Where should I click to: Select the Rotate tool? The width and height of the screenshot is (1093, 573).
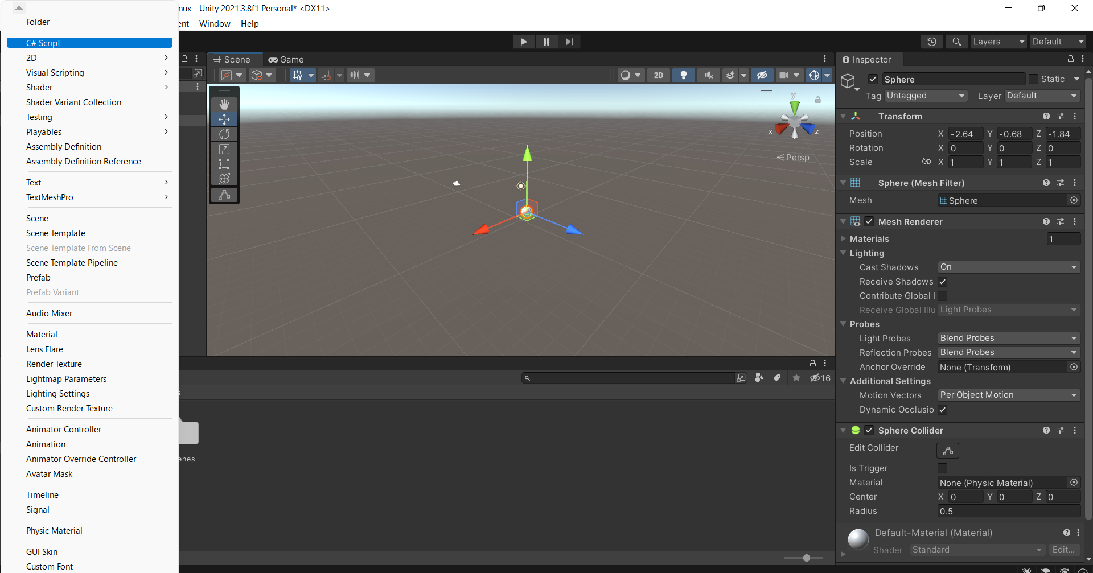[224, 134]
